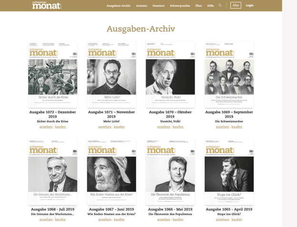Screen dimensions: 297x227
Task: Open cover thumbnail of Die Grenzen des Wachstums
Action: (x=53, y=172)
